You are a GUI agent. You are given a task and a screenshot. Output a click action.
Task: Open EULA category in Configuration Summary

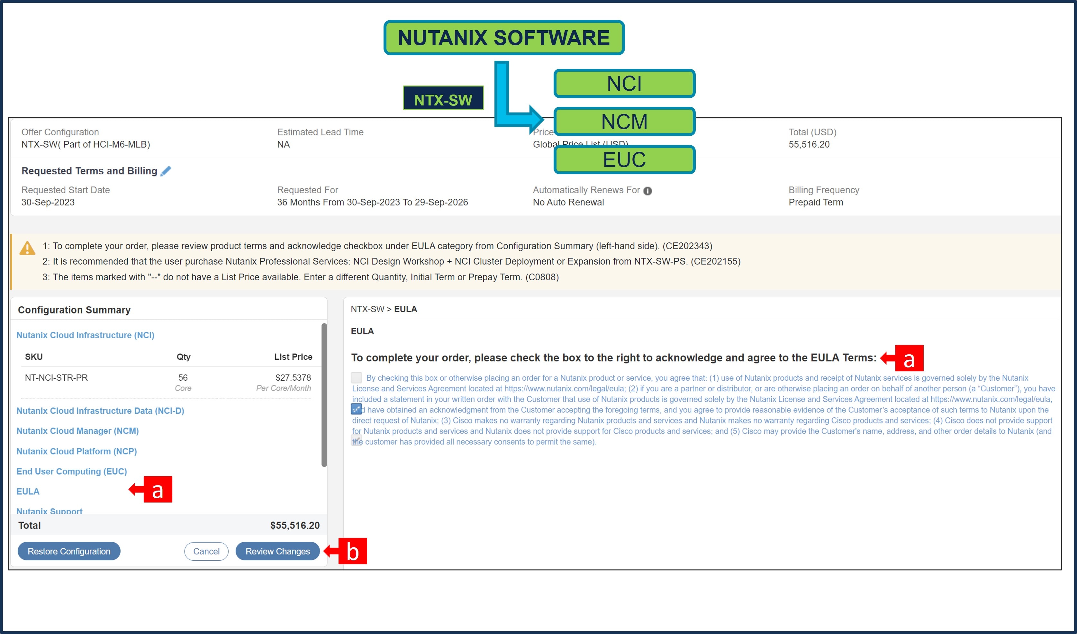click(28, 492)
